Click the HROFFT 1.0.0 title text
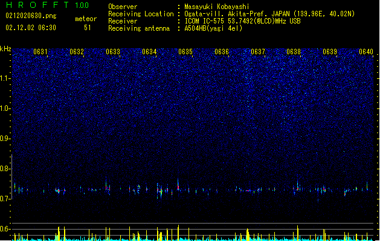The image size is (380, 241). coord(47,5)
